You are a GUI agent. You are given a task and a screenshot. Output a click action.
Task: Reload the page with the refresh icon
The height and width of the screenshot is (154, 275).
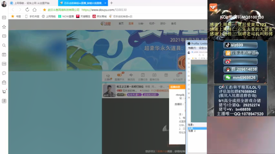pos(27,10)
